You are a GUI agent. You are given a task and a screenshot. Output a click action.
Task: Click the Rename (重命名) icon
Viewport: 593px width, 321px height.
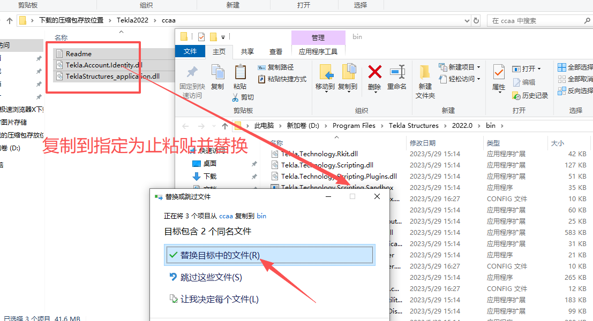[397, 75]
